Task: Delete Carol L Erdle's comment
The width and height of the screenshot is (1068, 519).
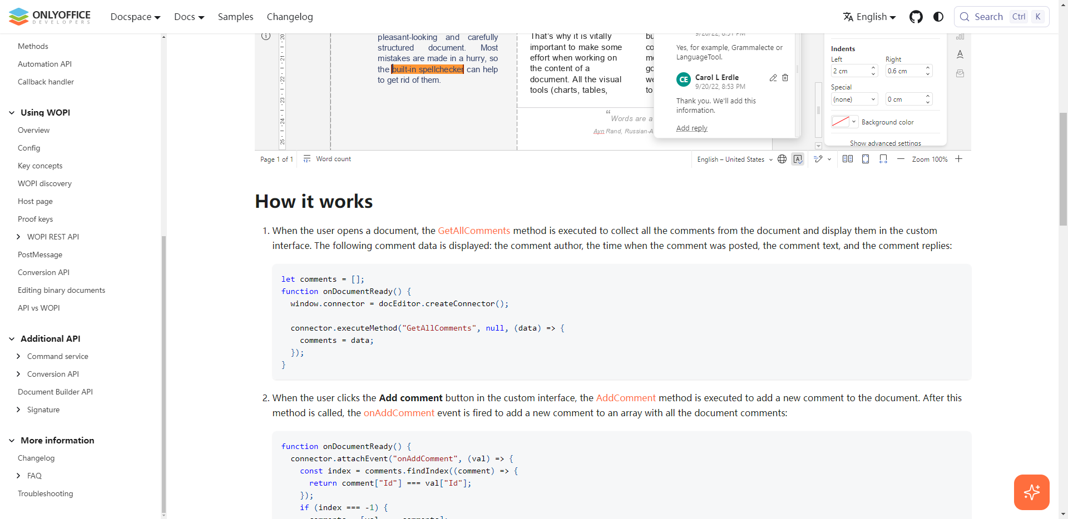Action: click(x=785, y=78)
